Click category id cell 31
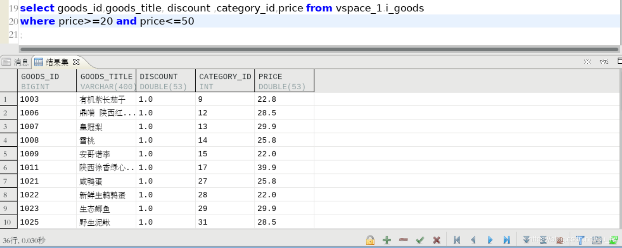 click(x=225, y=222)
